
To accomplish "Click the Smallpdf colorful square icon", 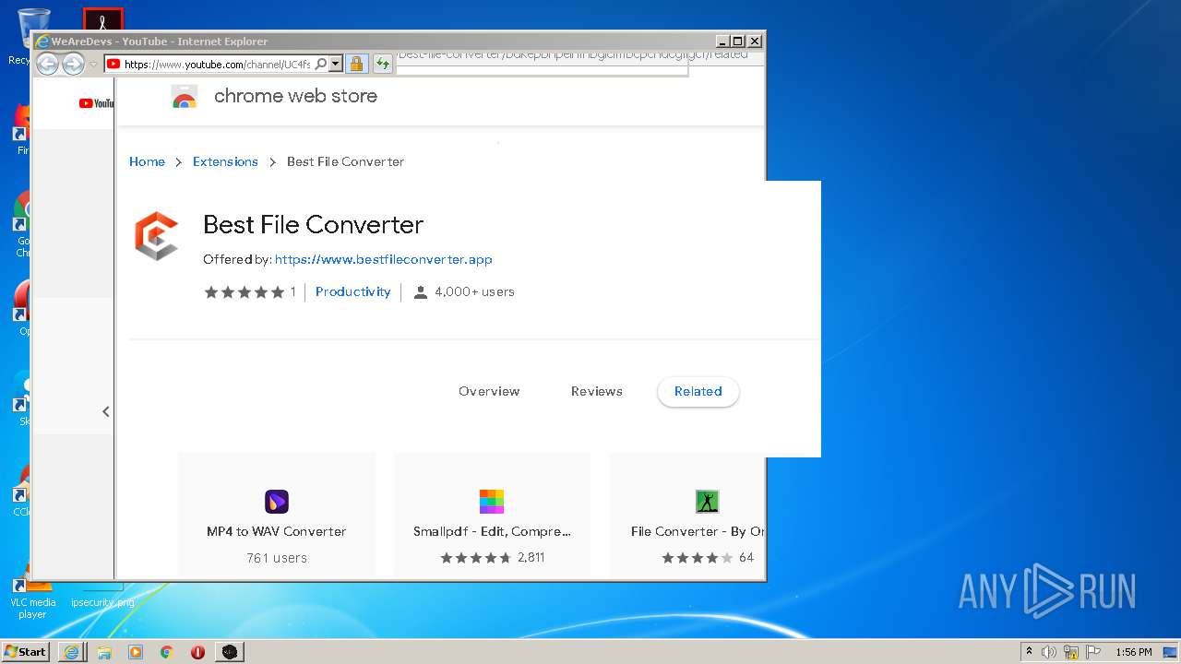I will click(492, 502).
